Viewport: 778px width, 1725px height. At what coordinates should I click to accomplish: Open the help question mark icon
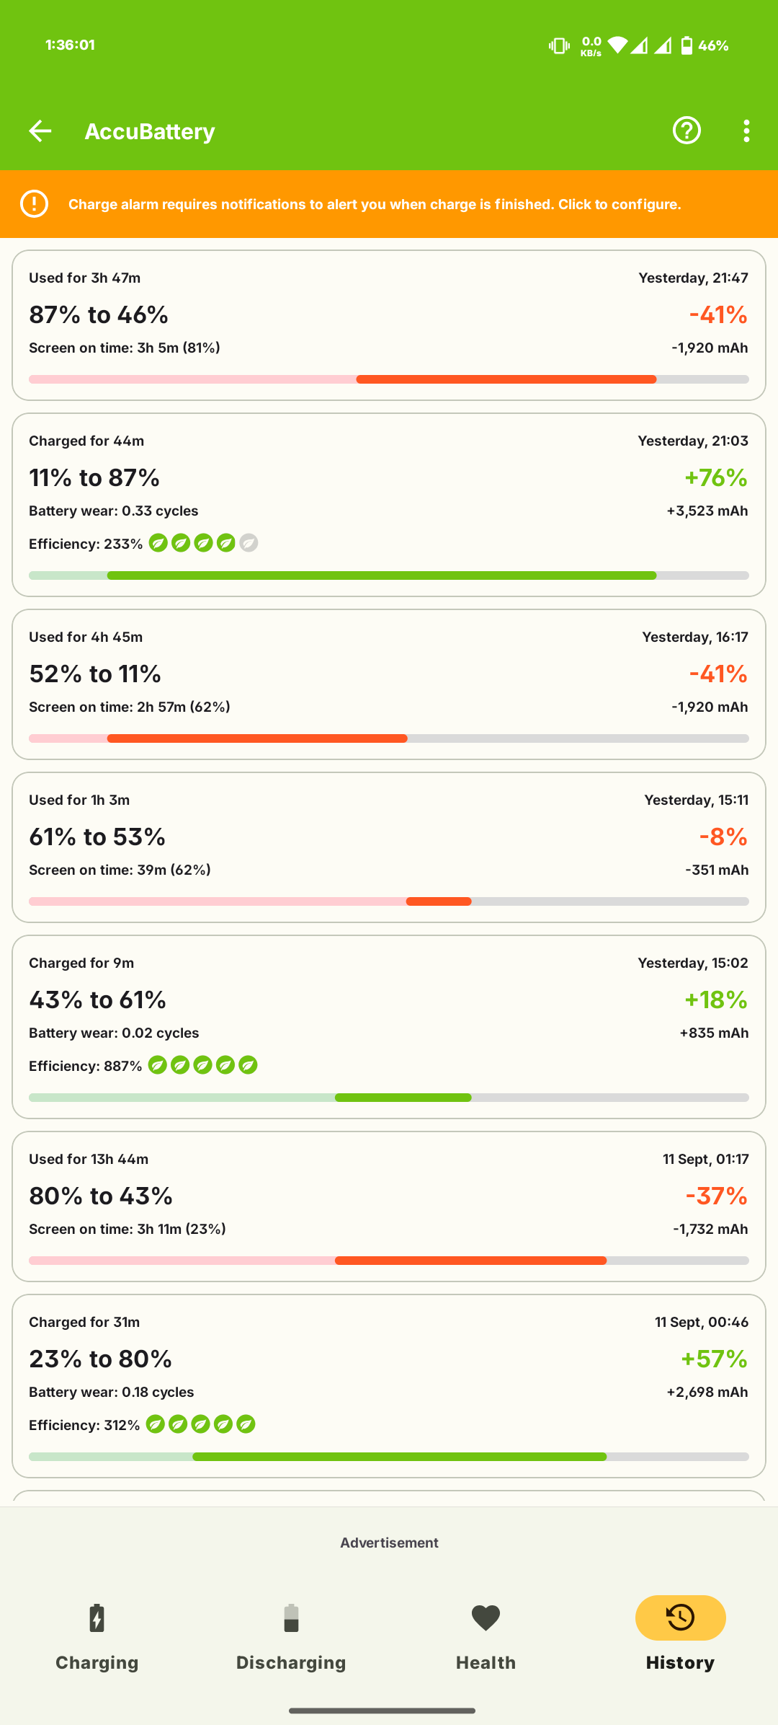(687, 131)
